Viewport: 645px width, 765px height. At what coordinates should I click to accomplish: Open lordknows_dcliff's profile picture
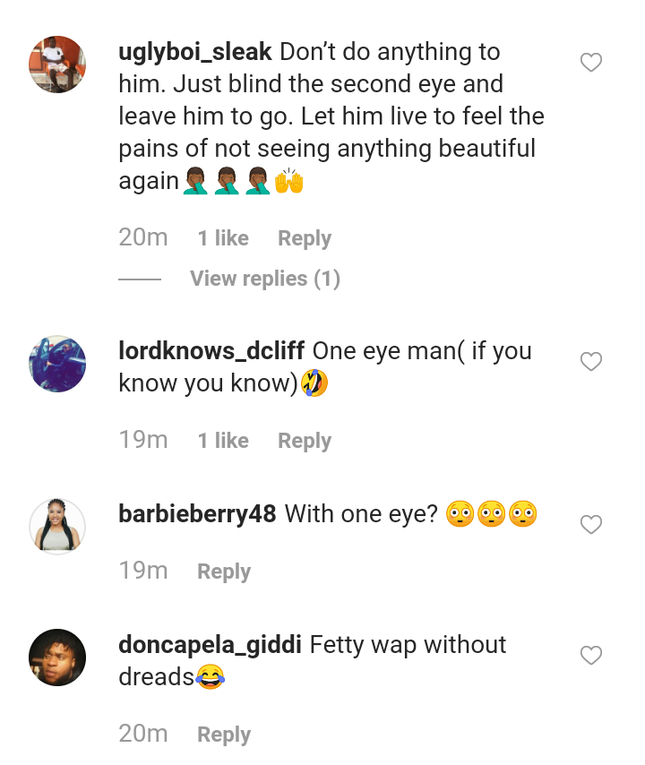pyautogui.click(x=57, y=364)
